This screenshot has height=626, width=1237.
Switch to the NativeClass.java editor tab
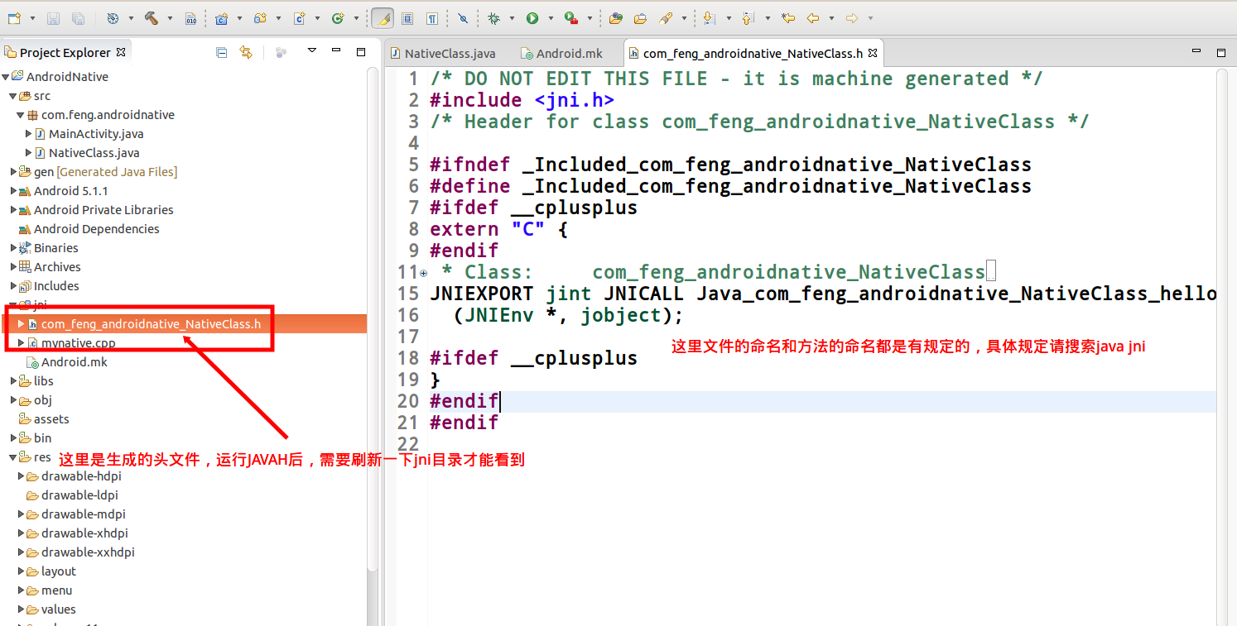(442, 53)
